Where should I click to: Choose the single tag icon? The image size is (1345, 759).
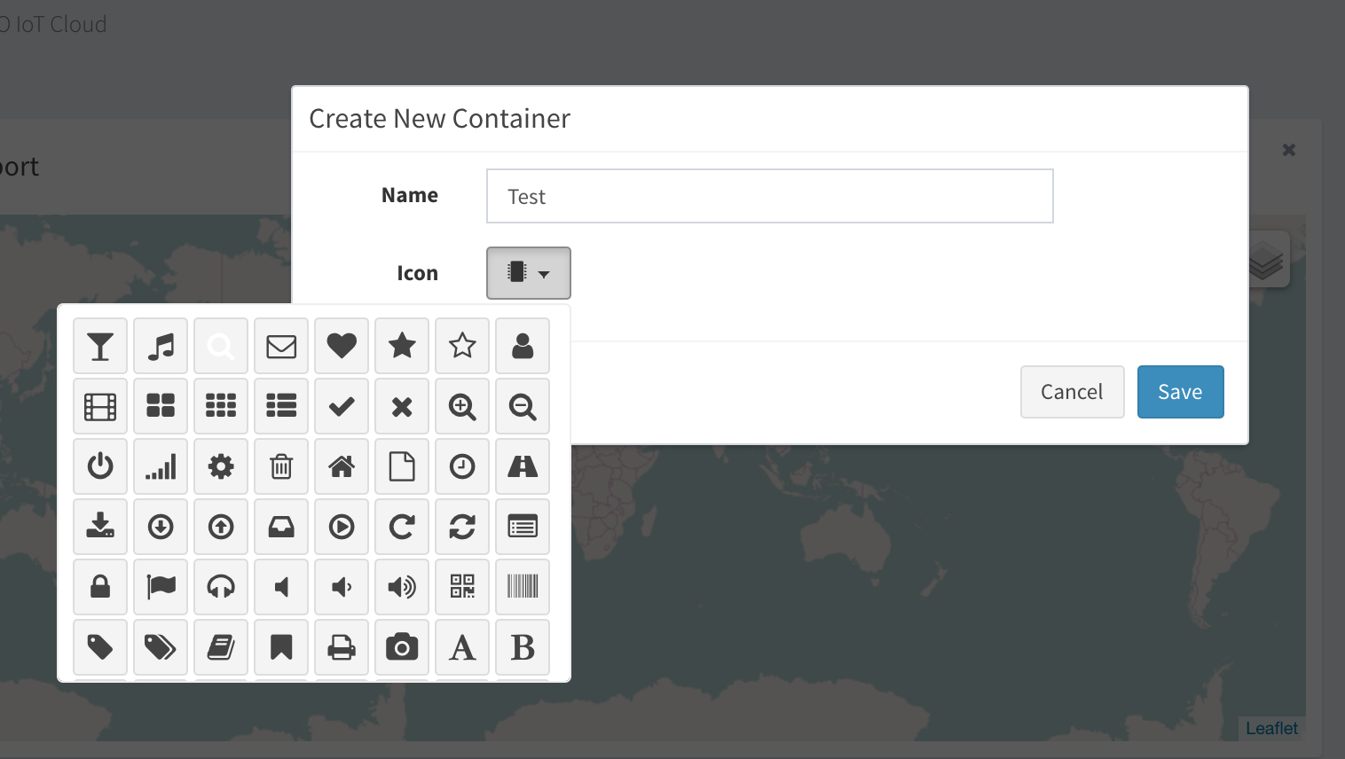coord(100,647)
